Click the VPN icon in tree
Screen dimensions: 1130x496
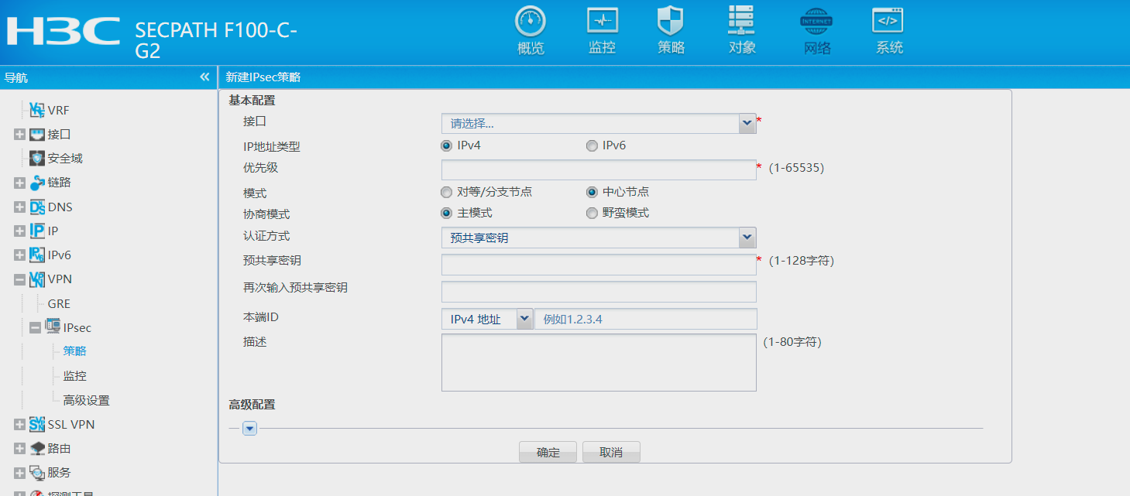pos(37,279)
